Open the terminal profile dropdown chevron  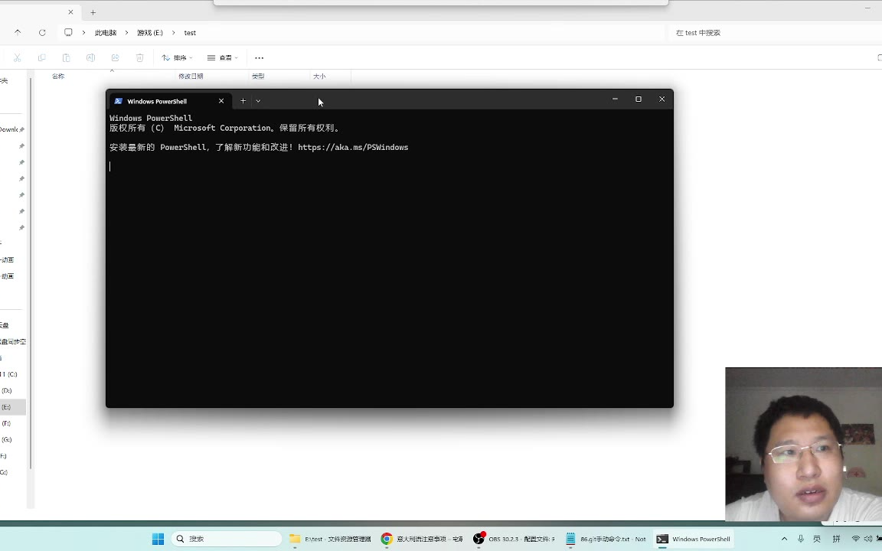(258, 101)
